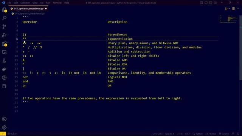Image resolution: width=242 pixels, height=136 pixels.
Task: Open the Manage gear settings
Action: (x=4, y=128)
